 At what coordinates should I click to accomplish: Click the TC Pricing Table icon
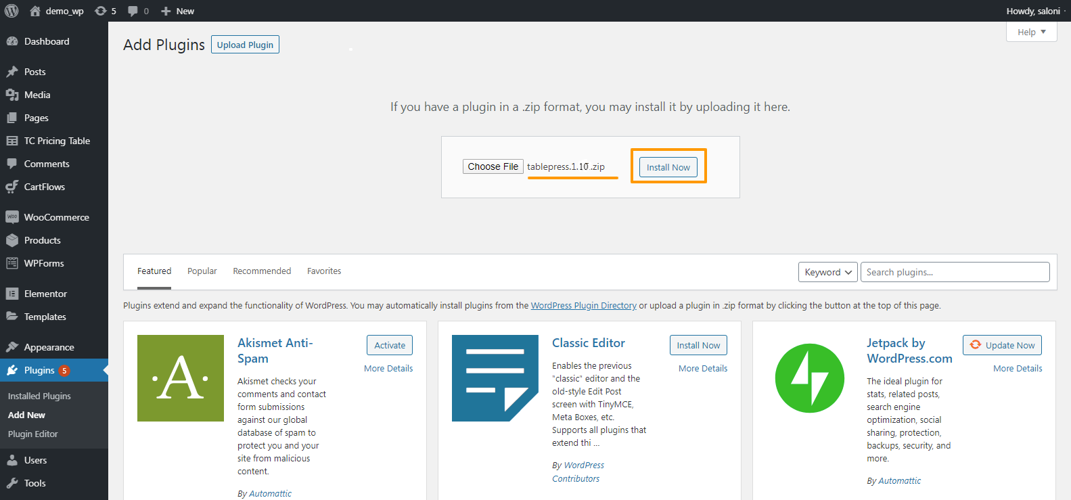(12, 141)
